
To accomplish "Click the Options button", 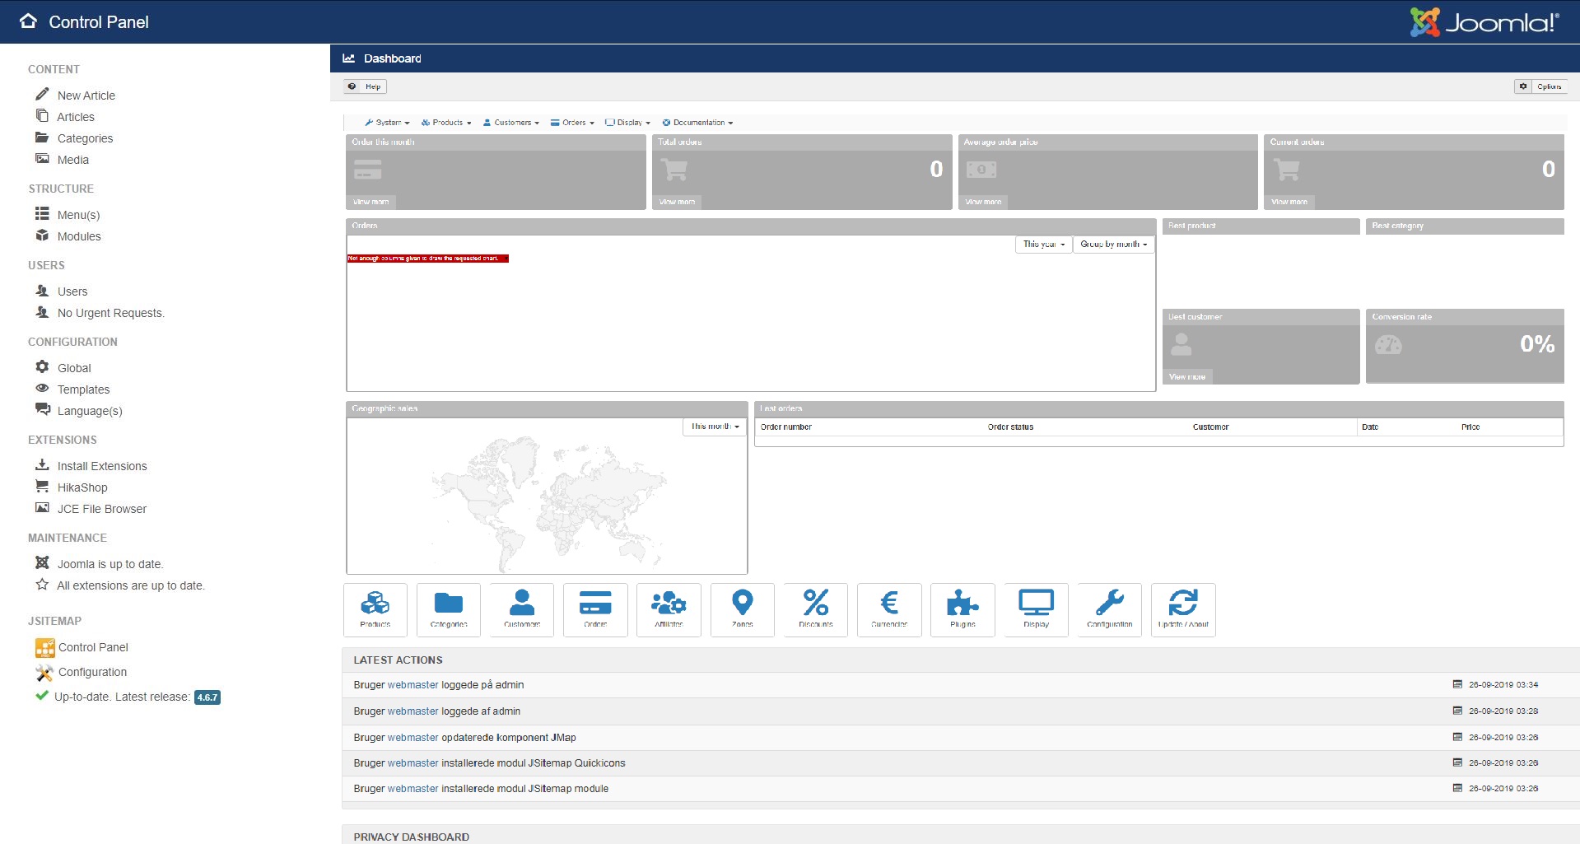I will click(1540, 86).
